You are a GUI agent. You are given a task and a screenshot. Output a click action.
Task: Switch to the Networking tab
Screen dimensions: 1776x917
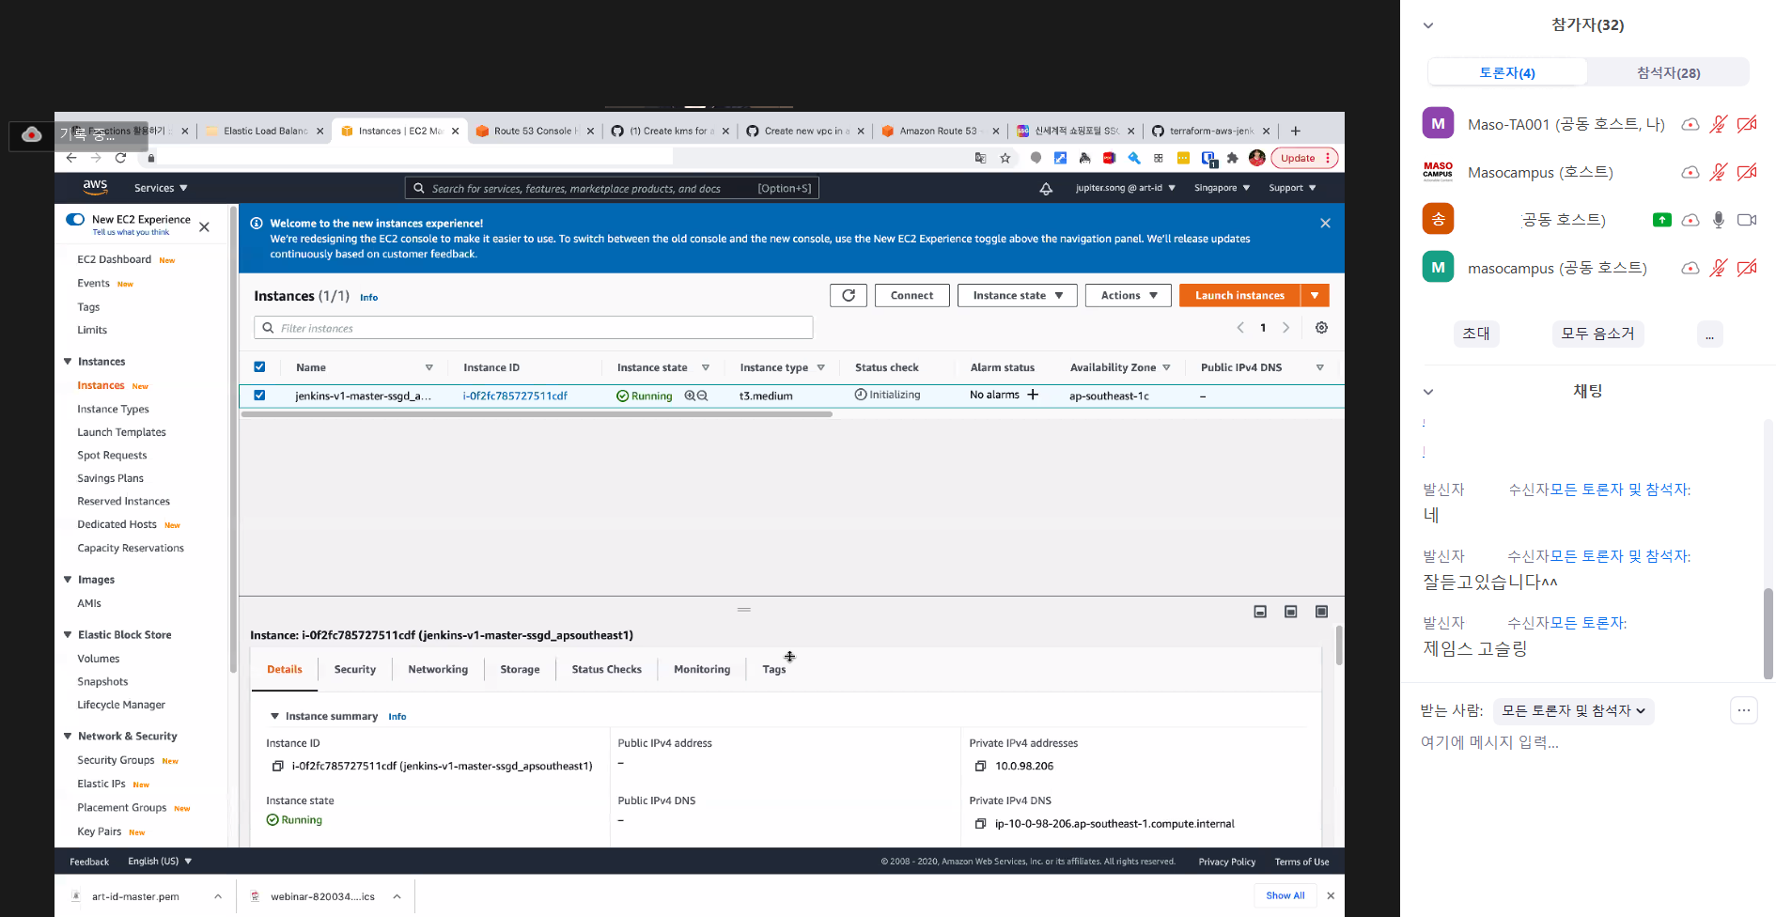coord(437,670)
